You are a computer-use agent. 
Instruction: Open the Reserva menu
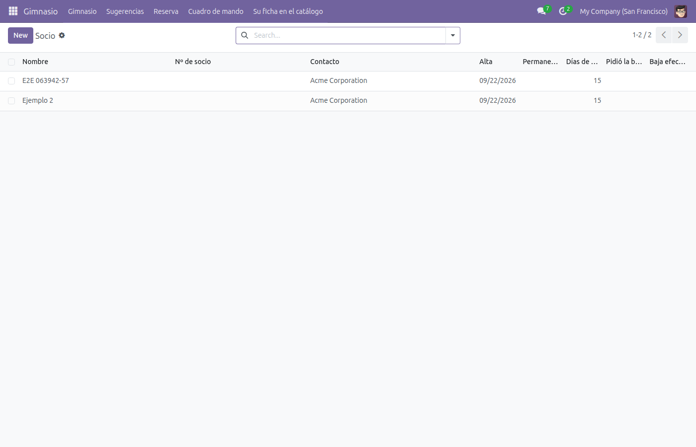[x=166, y=11]
